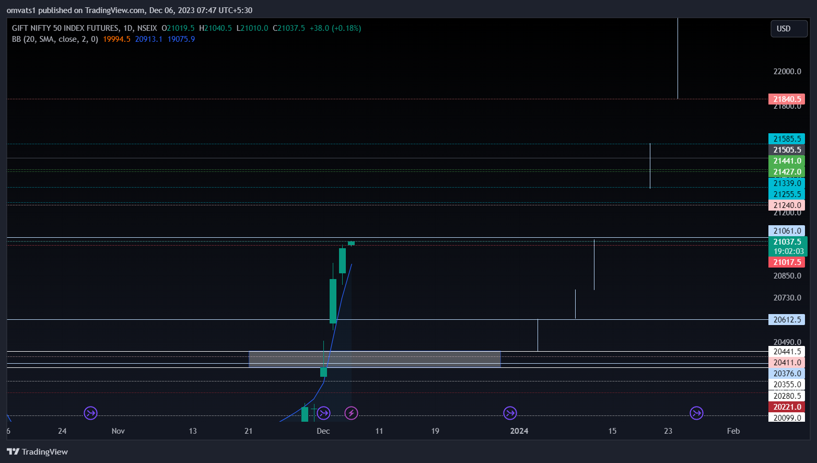Click the 21505.5 price label
The height and width of the screenshot is (463, 817).
[787, 150]
